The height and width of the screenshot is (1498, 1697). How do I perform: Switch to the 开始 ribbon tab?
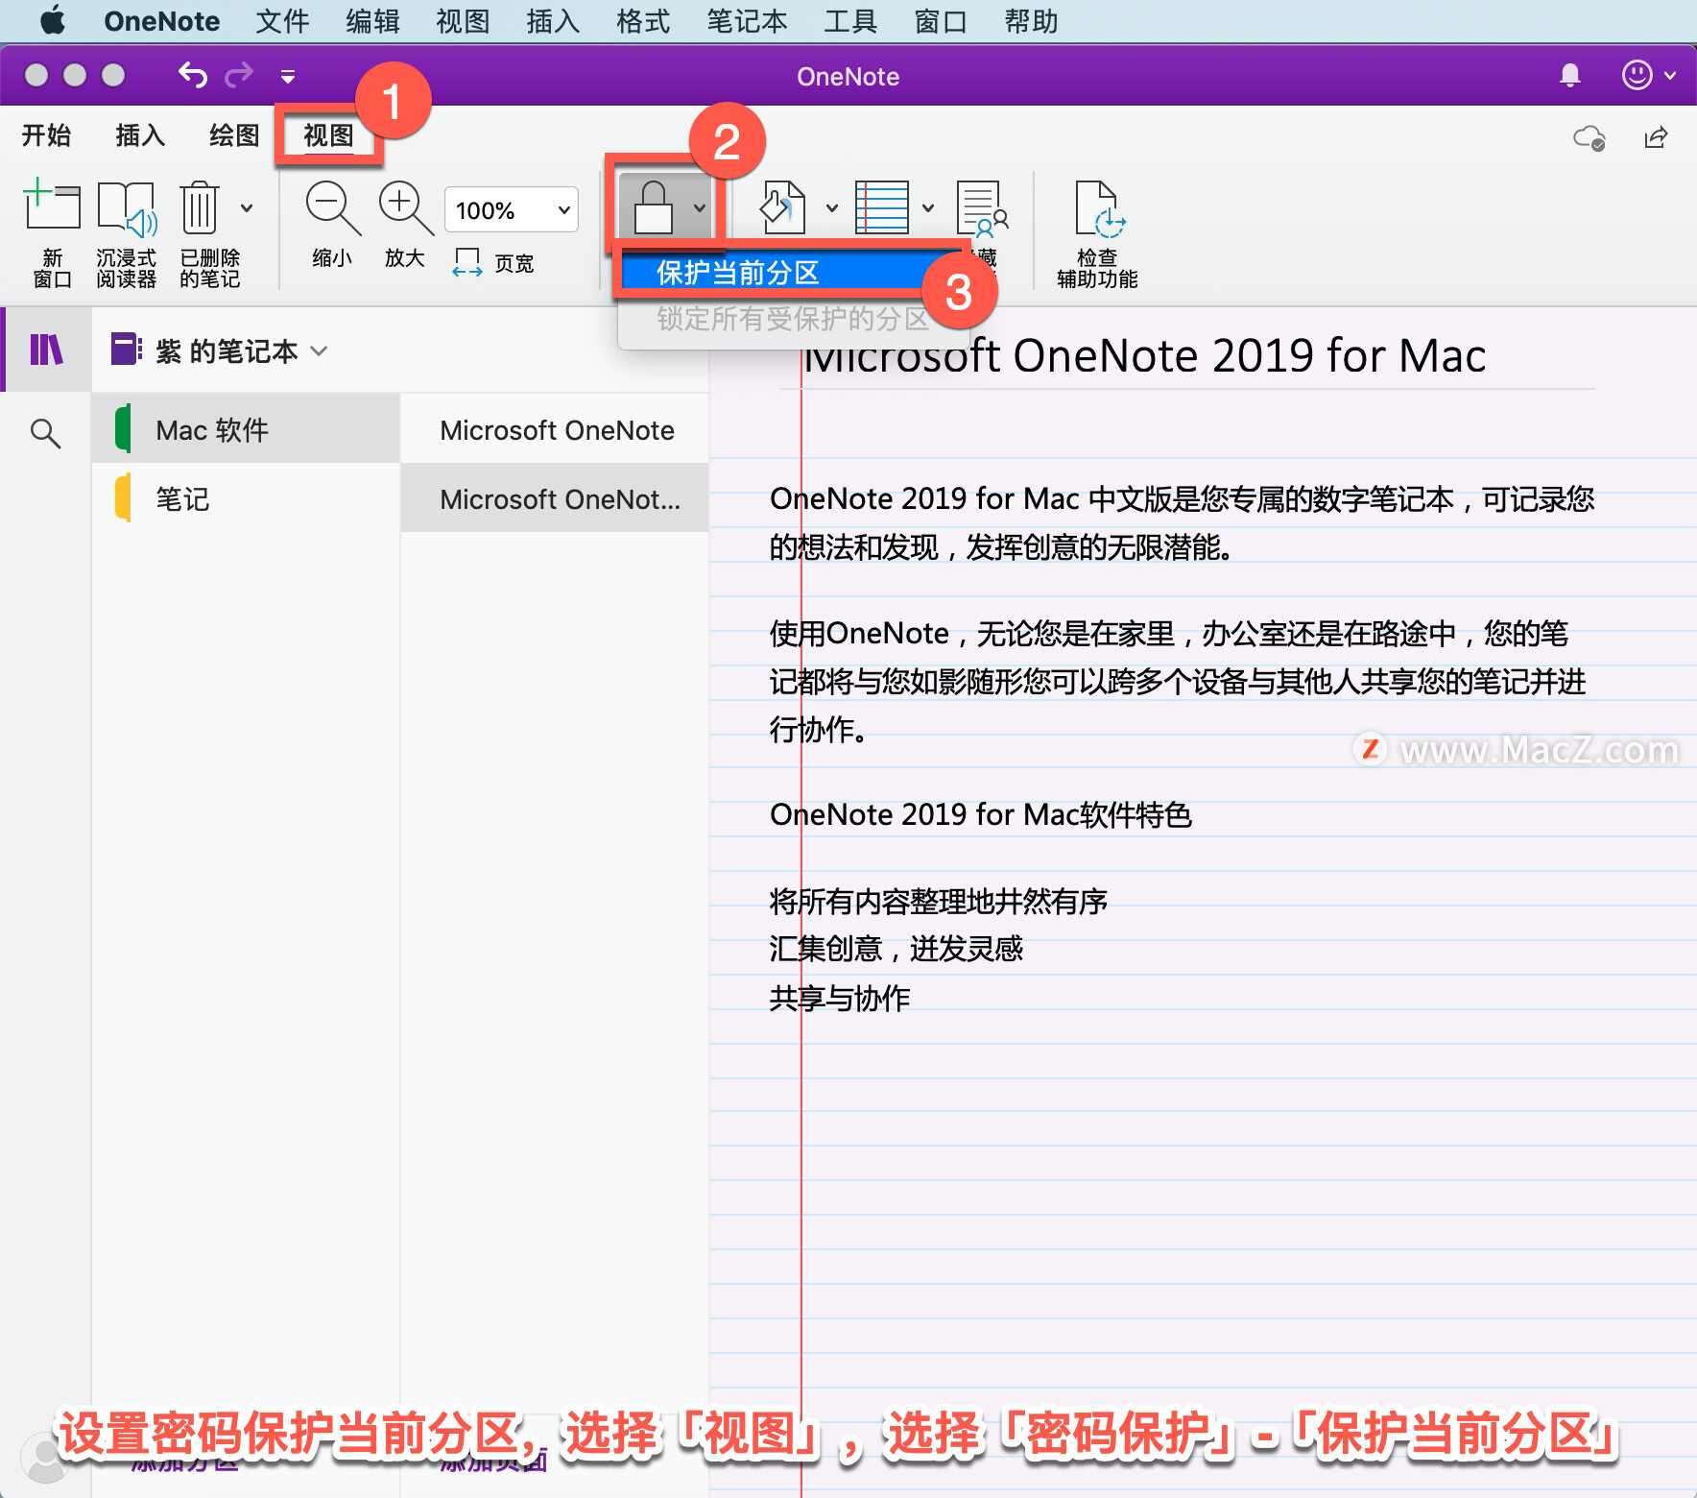pos(46,135)
